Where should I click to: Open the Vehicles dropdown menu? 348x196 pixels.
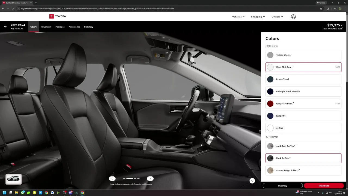coord(238,17)
